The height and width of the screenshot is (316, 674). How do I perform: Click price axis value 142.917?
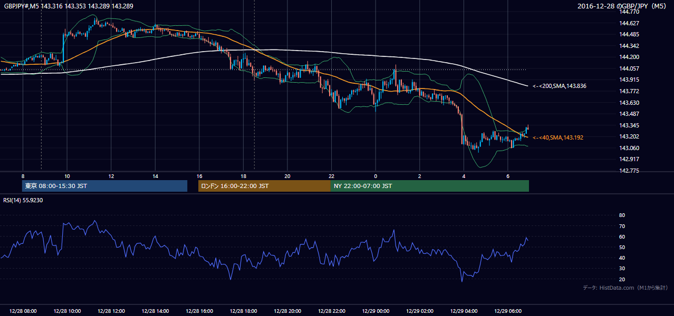[x=629, y=159]
